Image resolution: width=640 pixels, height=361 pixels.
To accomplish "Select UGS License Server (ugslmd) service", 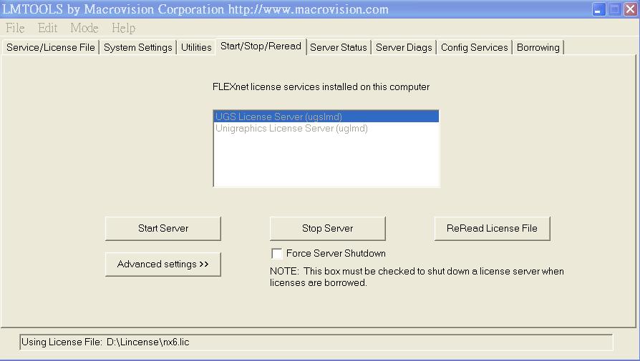I will [x=279, y=117].
